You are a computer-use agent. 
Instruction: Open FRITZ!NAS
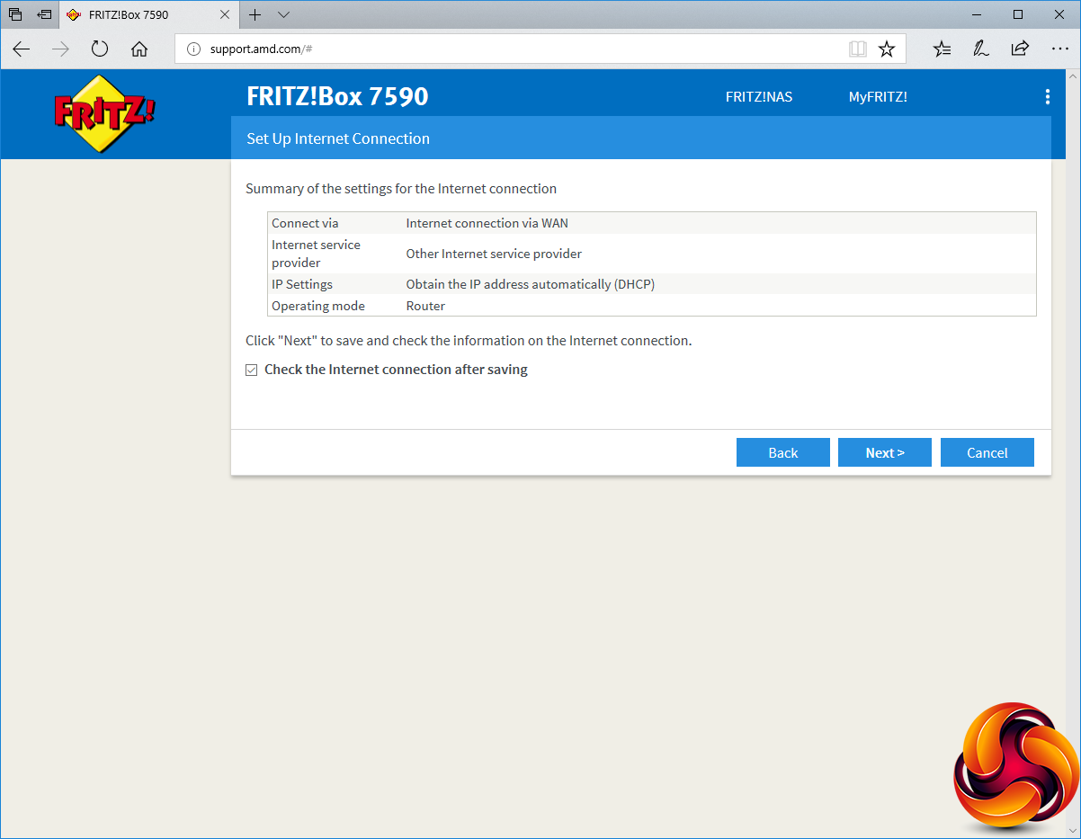pyautogui.click(x=759, y=97)
